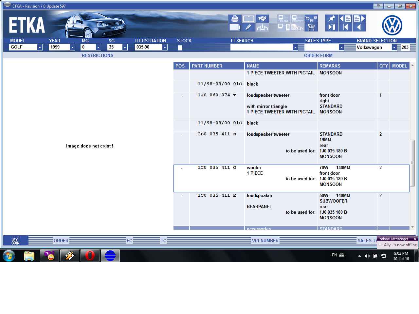Go to previous page with document icon
419x314 pixels.
pos(345,19)
